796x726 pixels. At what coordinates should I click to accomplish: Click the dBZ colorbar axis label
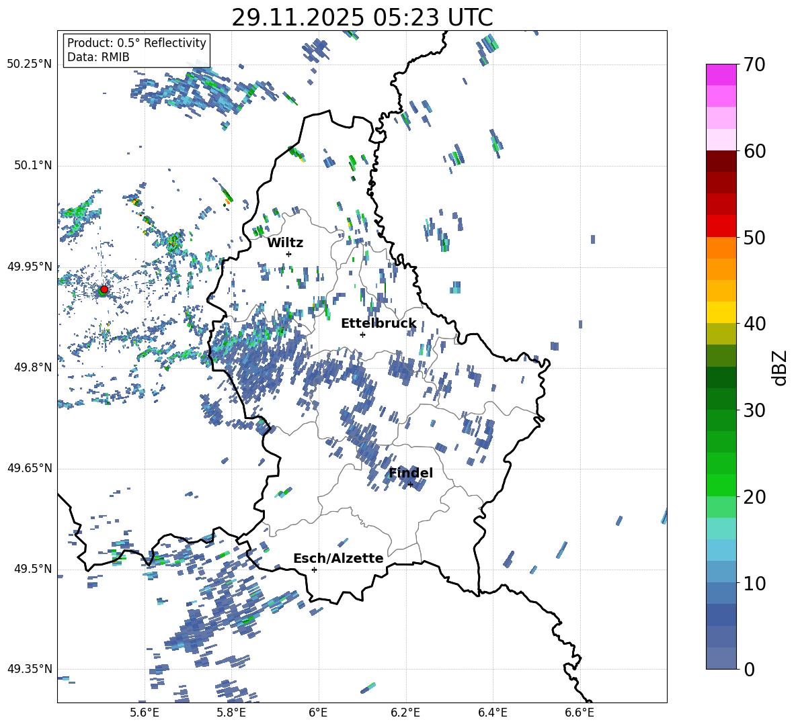click(779, 367)
